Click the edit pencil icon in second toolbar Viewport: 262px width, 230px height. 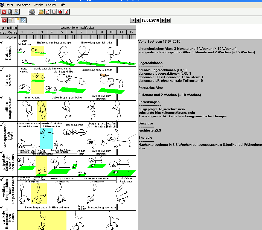click(x=10, y=21)
